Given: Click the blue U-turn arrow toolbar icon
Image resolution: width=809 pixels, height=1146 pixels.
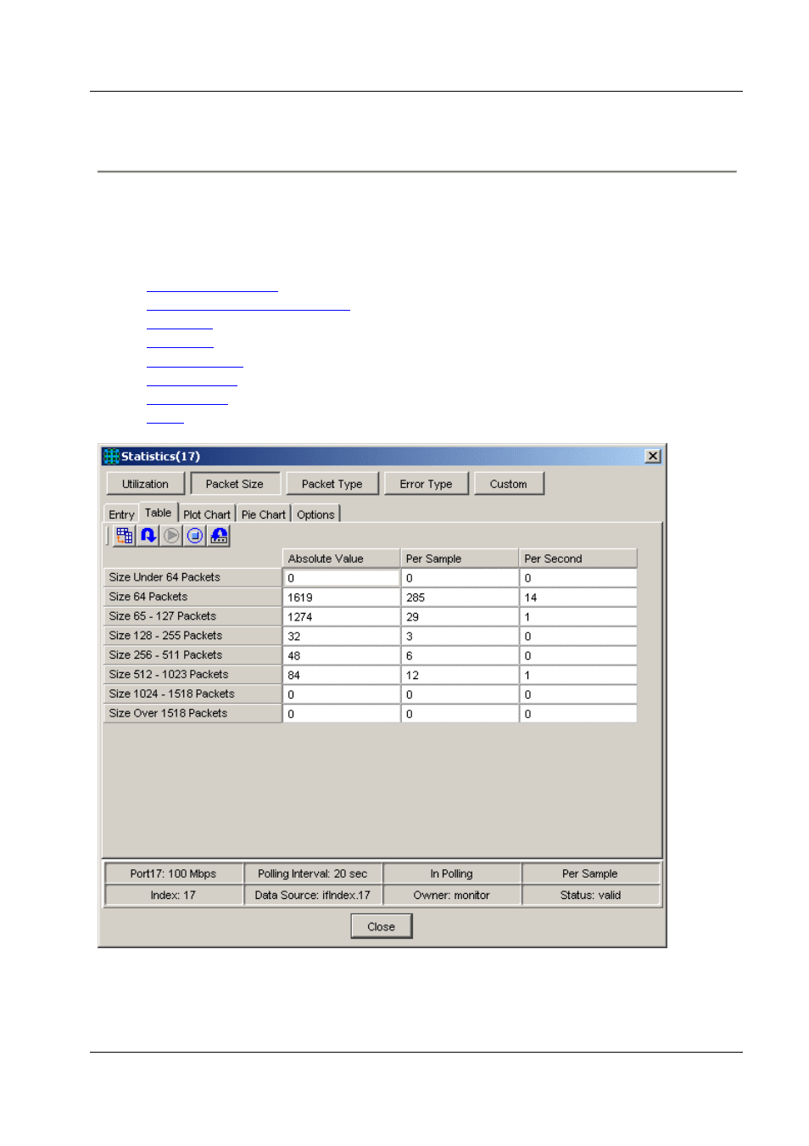Looking at the screenshot, I should point(148,536).
